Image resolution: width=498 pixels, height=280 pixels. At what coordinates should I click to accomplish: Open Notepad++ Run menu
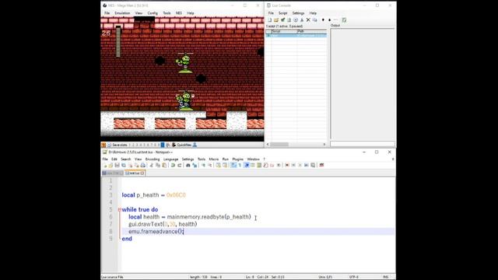226,159
